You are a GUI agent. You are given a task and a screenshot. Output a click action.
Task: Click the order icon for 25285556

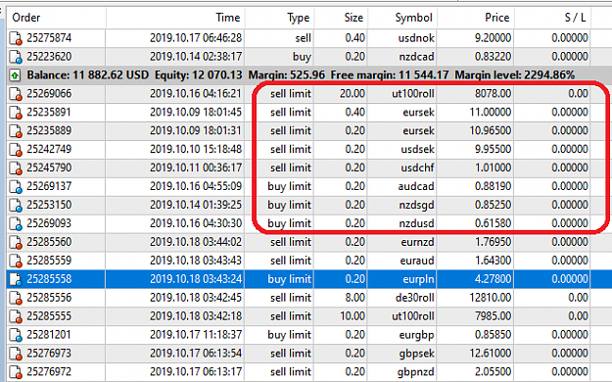coord(16,298)
